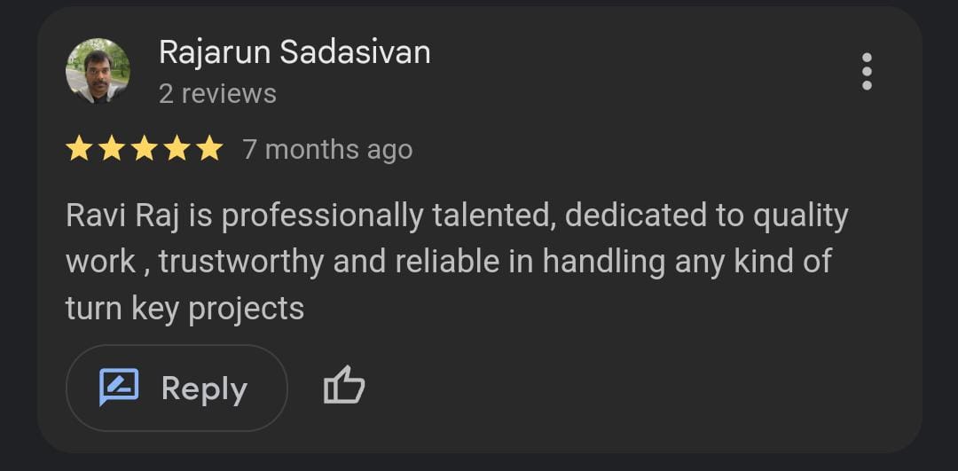
Task: Open the reviewer name Rajarun Sadasivan
Action: (x=294, y=52)
